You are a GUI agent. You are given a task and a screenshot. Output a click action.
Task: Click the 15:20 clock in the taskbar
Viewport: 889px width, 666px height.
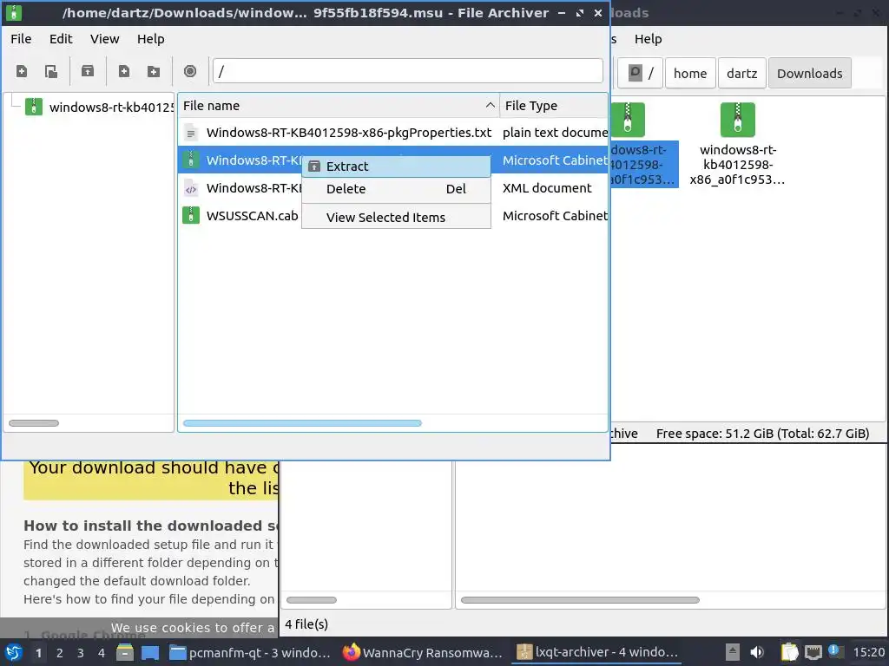tap(868, 652)
